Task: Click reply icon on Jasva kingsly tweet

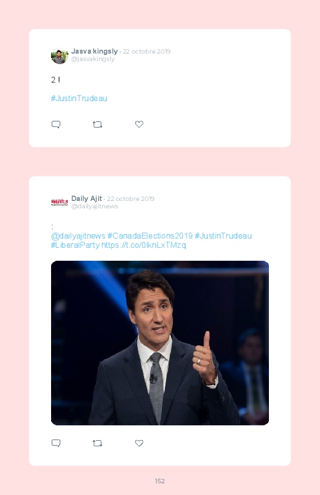Action: [x=56, y=125]
